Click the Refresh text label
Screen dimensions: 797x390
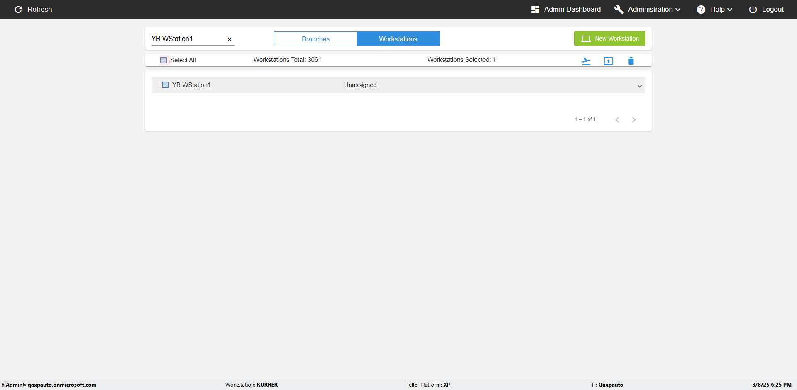(40, 9)
